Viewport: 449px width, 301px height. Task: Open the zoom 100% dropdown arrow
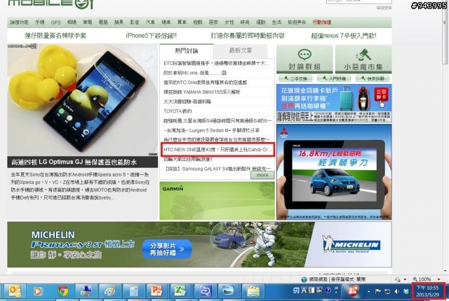(x=438, y=279)
